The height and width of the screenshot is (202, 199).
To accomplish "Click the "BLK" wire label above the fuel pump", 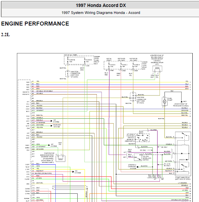I will point(172,91).
